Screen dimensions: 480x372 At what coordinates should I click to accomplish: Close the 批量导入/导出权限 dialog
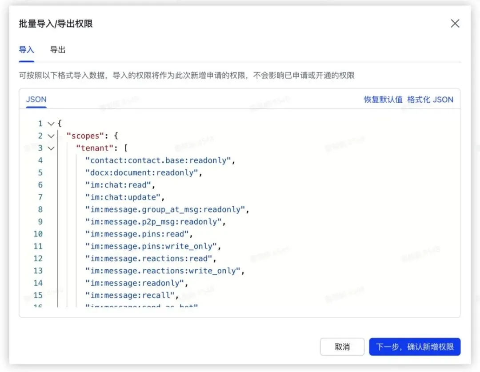coord(455,24)
